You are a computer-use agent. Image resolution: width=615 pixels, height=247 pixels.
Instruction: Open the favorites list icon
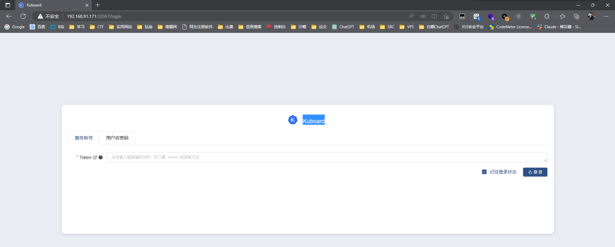pos(563,17)
